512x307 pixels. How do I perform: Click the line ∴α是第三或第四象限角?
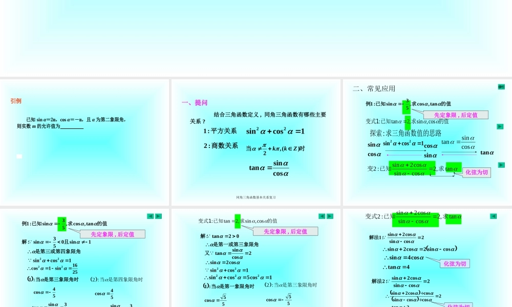coord(54,252)
